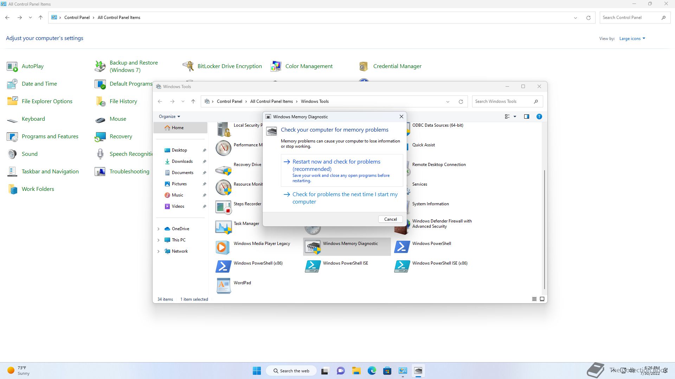
Task: Select the Windows PowerShell icon
Action: [x=402, y=247]
